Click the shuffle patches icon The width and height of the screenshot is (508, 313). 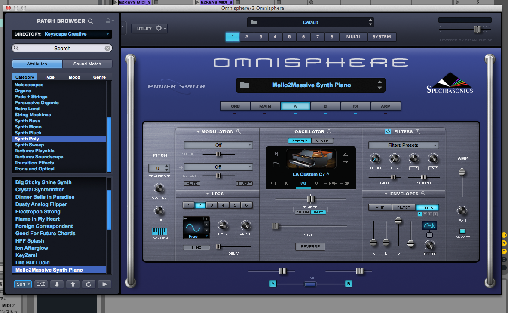click(41, 284)
